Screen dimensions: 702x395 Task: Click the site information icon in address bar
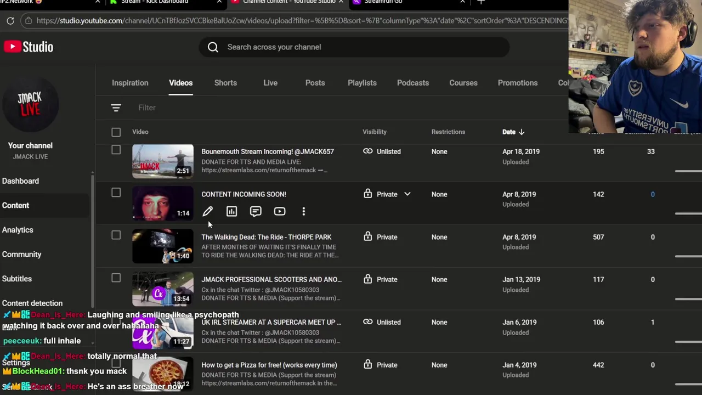coord(29,21)
